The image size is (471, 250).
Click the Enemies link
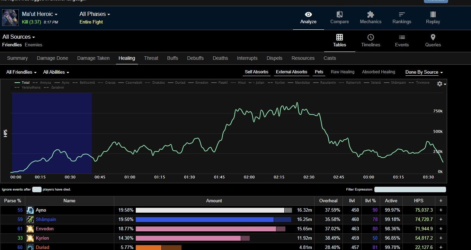[34, 45]
